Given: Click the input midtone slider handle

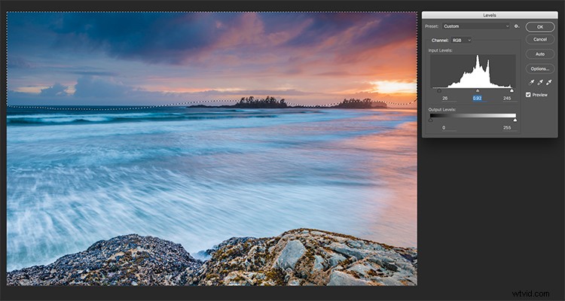Looking at the screenshot, I should pyautogui.click(x=478, y=91).
